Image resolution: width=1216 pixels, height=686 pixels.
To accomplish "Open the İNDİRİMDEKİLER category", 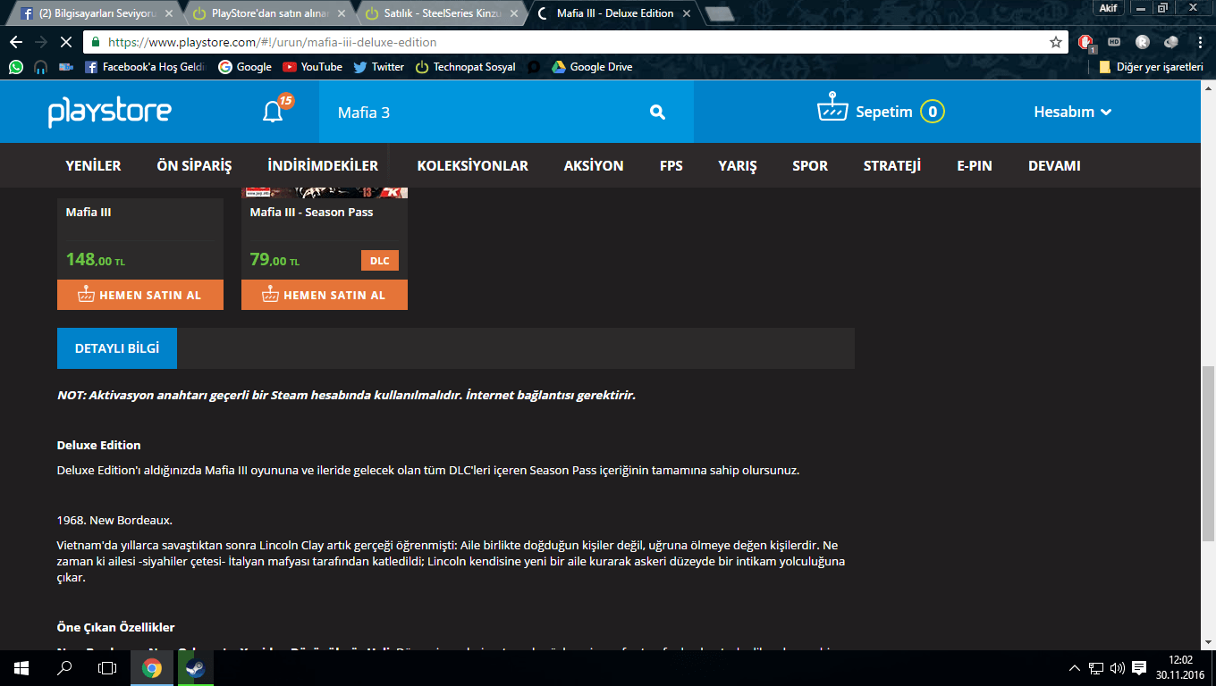I will point(323,165).
